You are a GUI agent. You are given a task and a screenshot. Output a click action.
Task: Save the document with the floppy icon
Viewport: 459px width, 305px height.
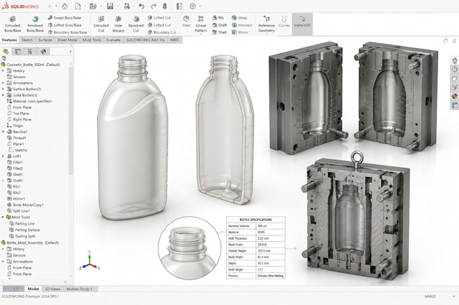click(x=110, y=6)
